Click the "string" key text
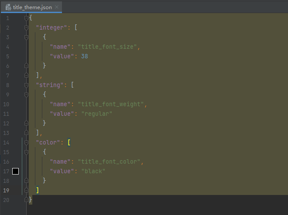The image size is (288, 215). tap(50, 85)
